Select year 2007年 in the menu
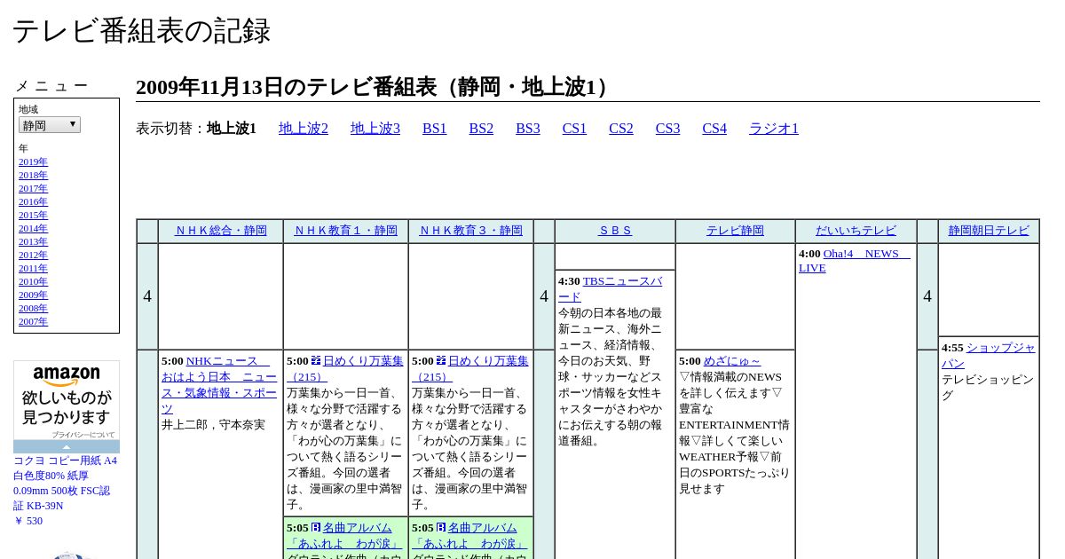The image size is (1065, 559). pyautogui.click(x=33, y=322)
